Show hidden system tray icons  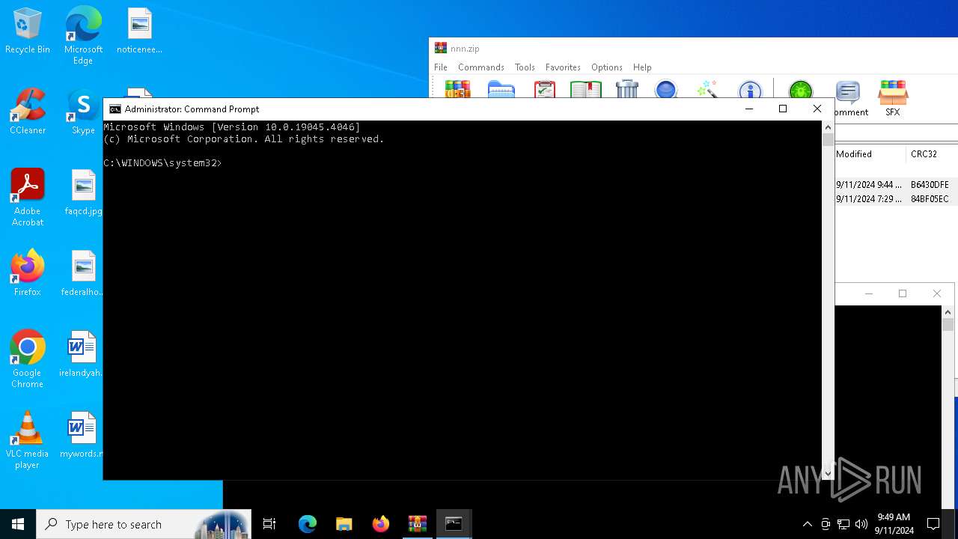pyautogui.click(x=807, y=524)
